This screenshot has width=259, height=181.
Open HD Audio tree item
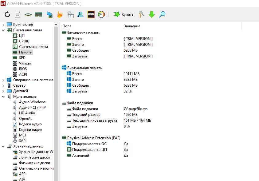(x=27, y=113)
